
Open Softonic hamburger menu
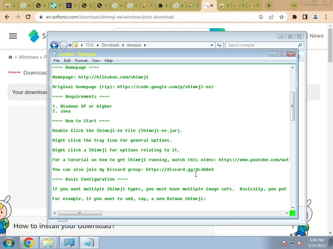(x=13, y=36)
